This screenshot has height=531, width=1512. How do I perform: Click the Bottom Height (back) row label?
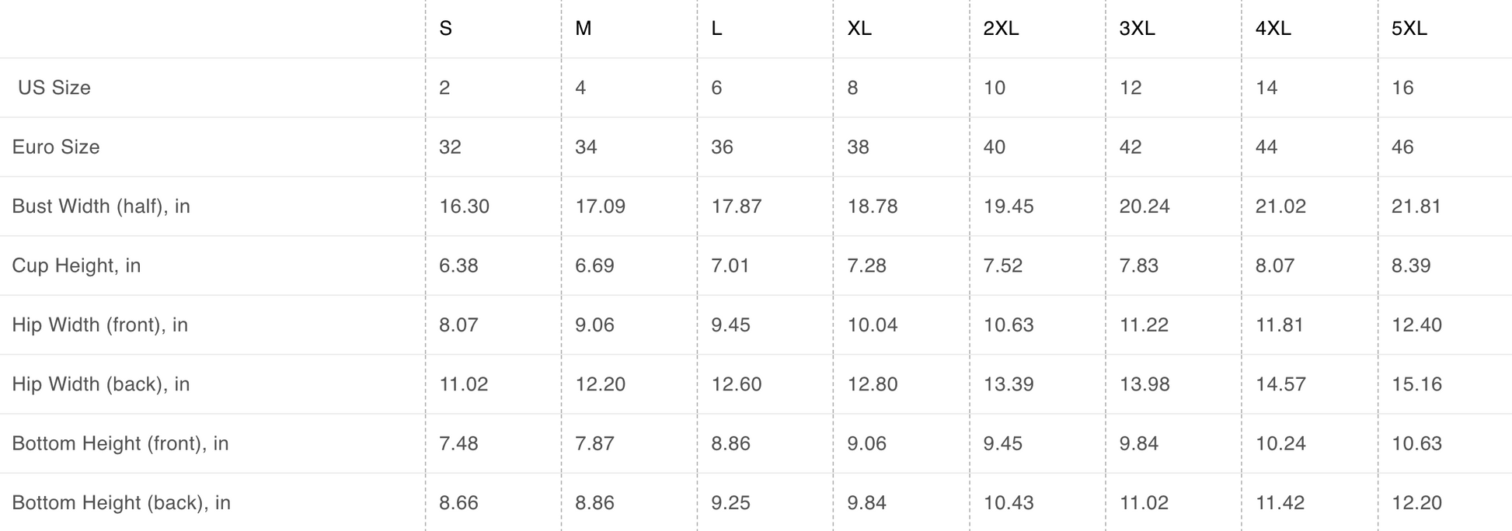[x=121, y=502]
